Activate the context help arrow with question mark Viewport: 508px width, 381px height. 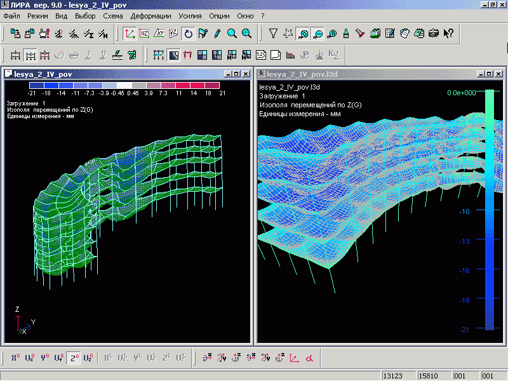tap(449, 34)
